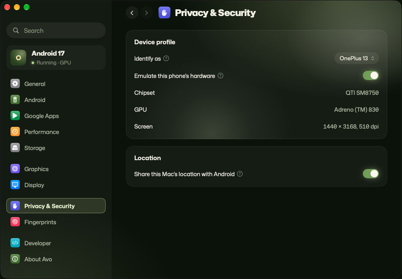Click the Screen label in Device profile

[x=143, y=126]
